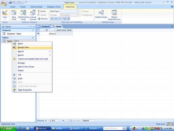Choose Collect and Update Data via E-mail
Screen dimensions: 174x131
click(x=32, y=59)
